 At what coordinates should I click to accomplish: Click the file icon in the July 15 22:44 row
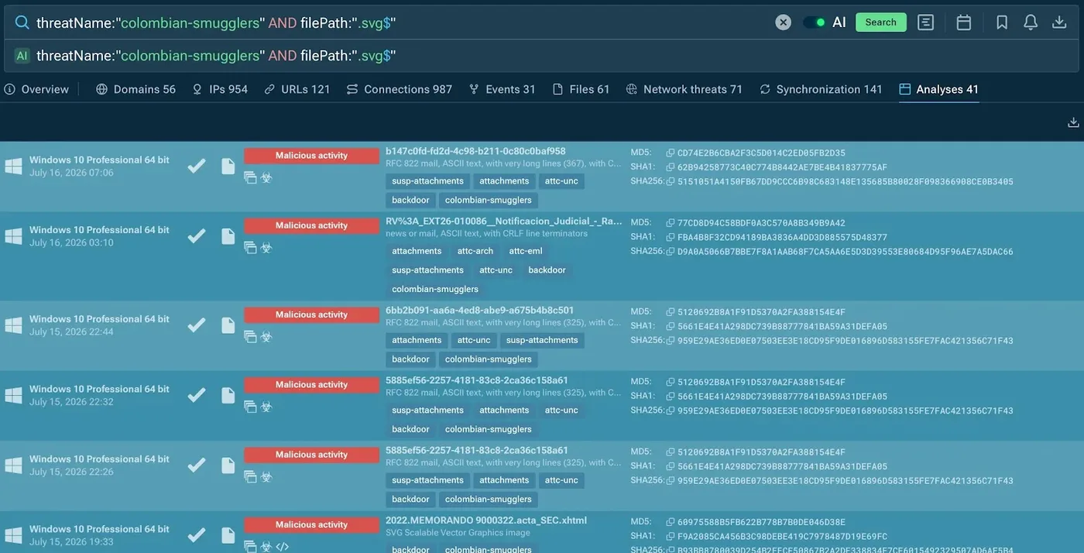coord(228,325)
